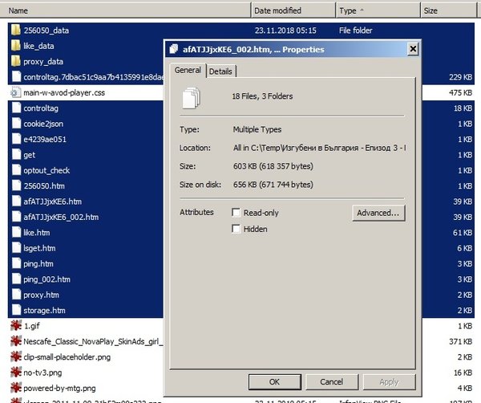The width and height of the screenshot is (481, 403).
Task: Click the 61 KB size cell
Action: 463,233
